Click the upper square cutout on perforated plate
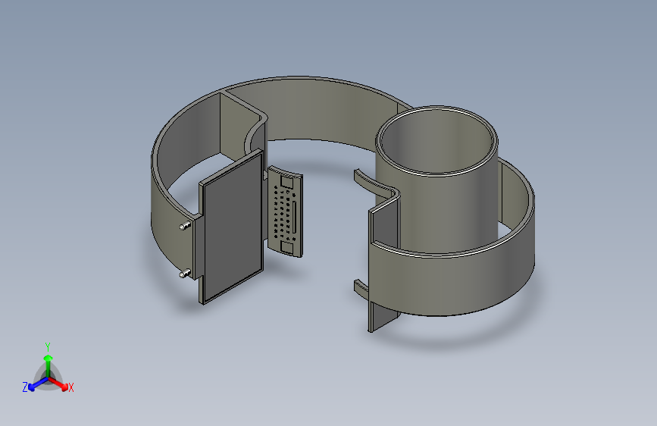 pos(287,183)
